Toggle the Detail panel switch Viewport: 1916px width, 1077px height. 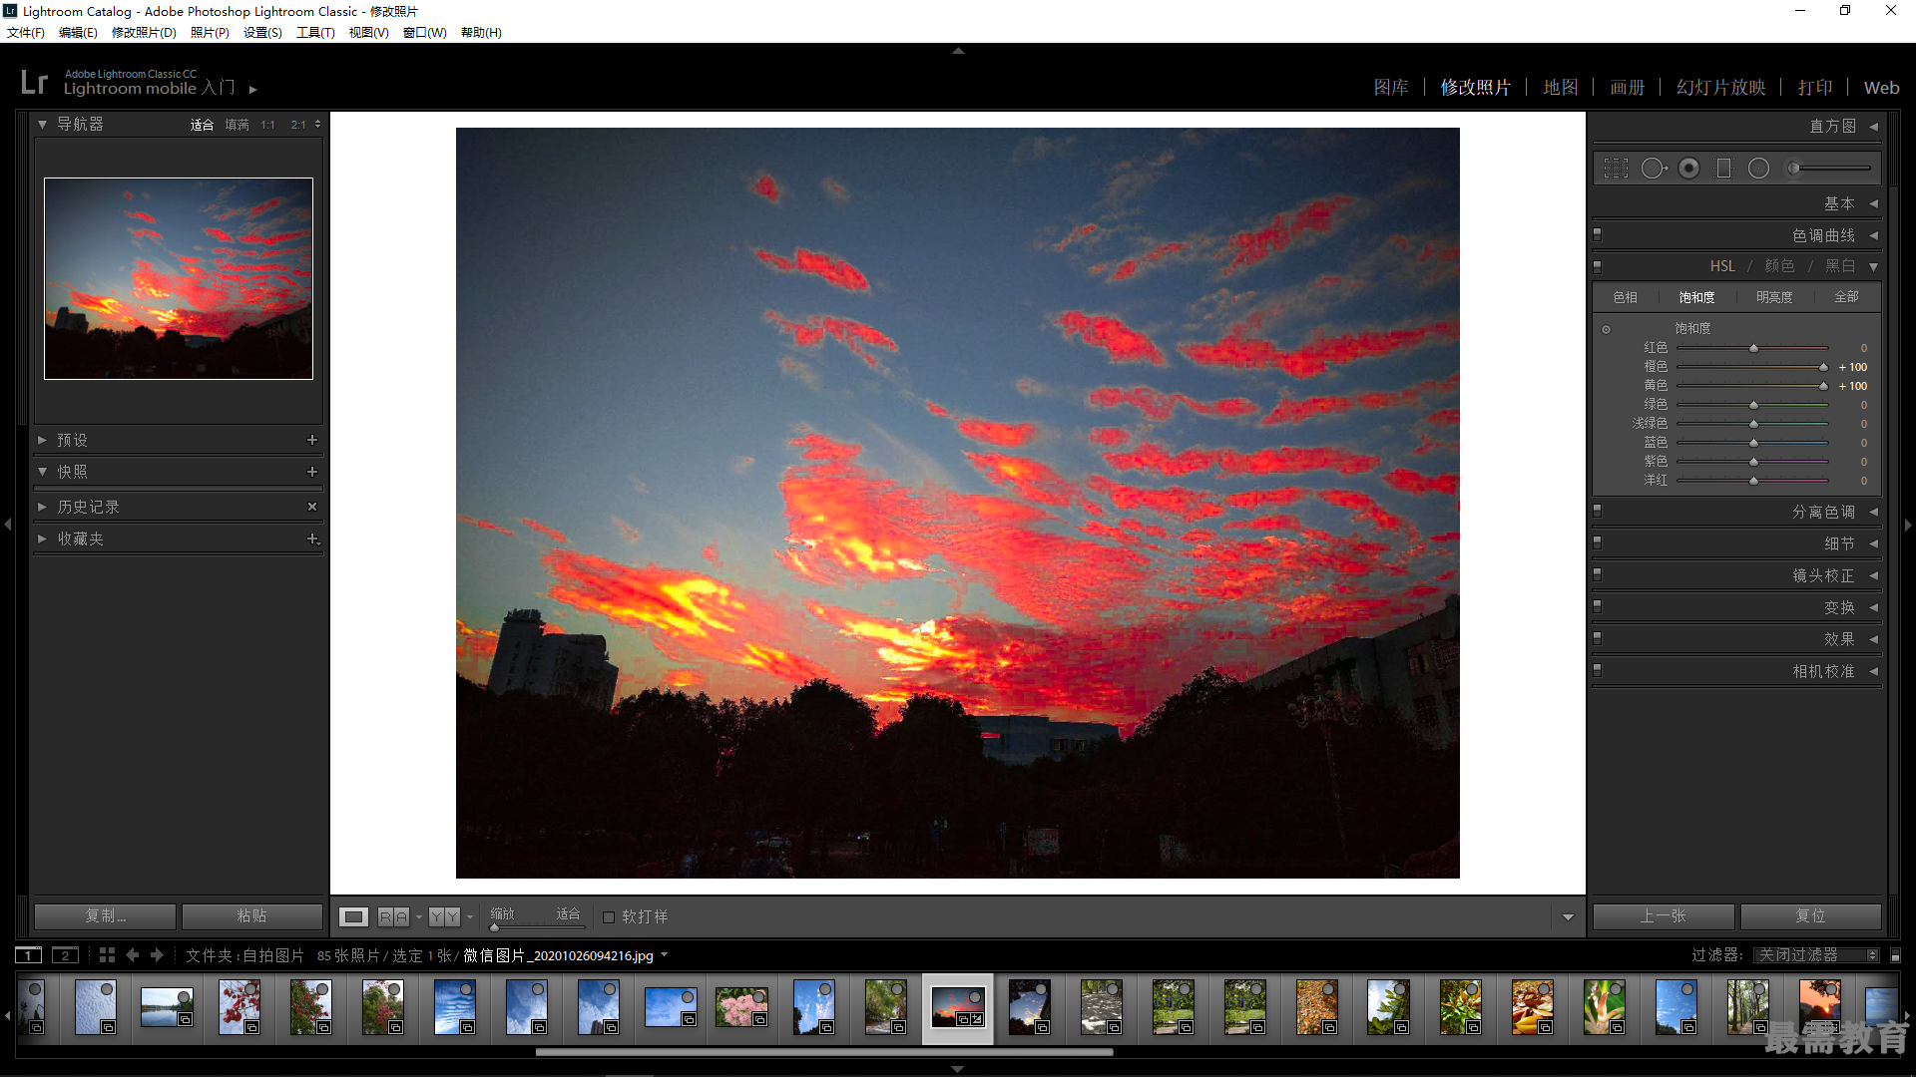click(x=1598, y=543)
